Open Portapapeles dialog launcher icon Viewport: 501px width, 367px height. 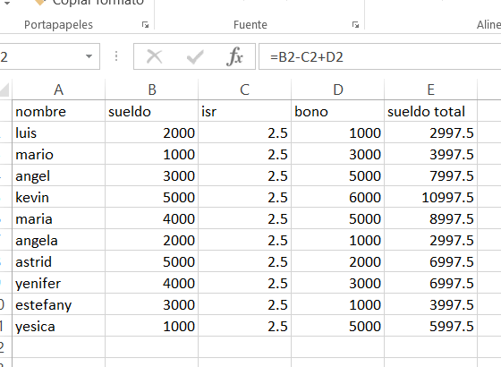point(145,25)
